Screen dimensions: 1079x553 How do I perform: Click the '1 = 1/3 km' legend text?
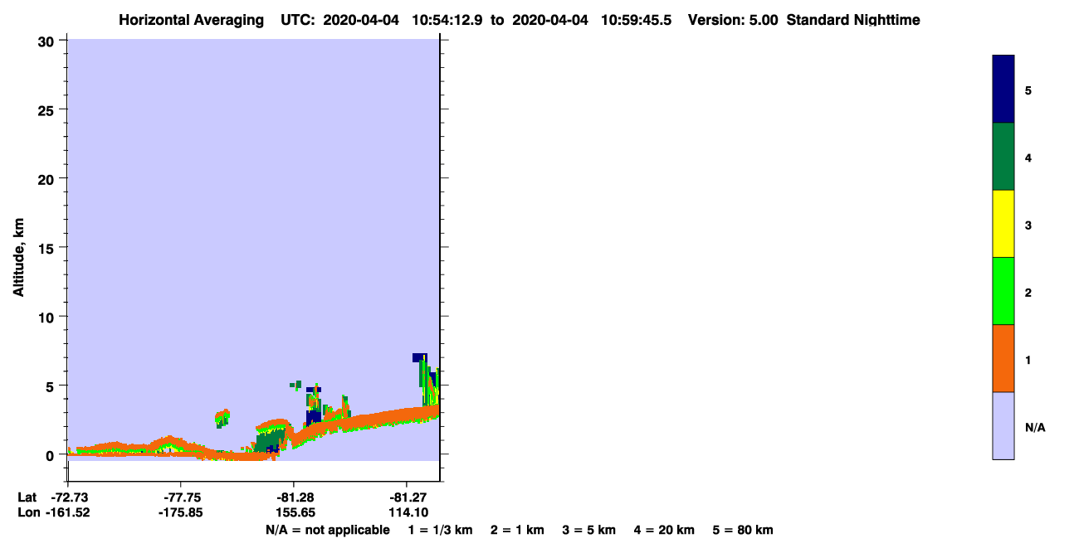(x=440, y=530)
